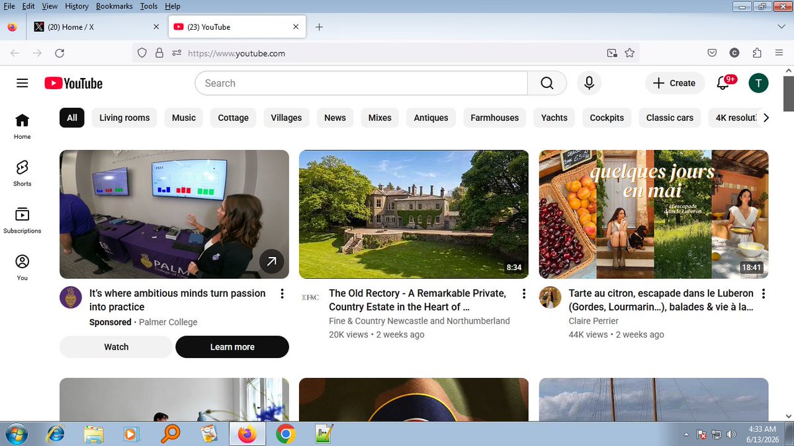794x446 pixels.
Task: Reload the page in Firefox
Action: pos(60,54)
